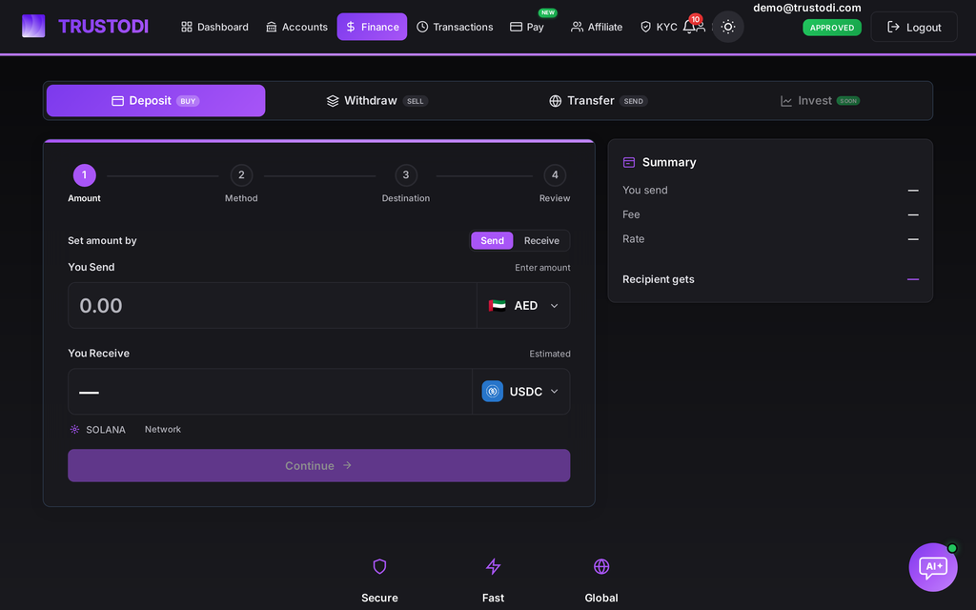
Task: Open the Transfer send tab
Action: 599,101
